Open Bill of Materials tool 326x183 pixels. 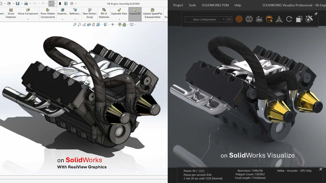(x=104, y=14)
